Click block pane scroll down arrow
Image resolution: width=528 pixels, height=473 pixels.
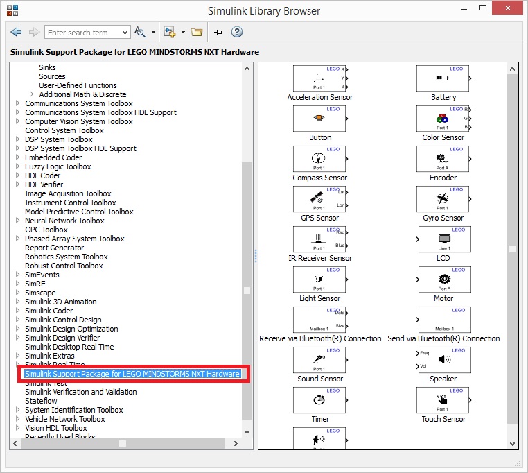(x=513, y=444)
